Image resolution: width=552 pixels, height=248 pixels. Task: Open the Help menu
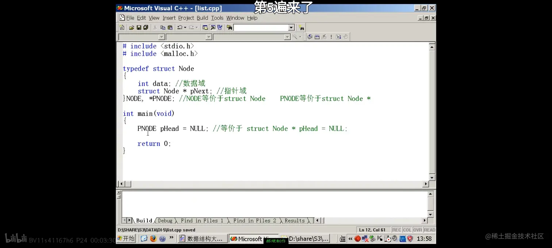click(252, 18)
